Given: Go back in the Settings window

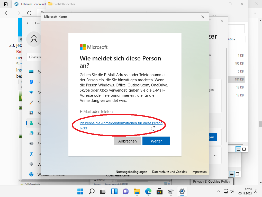Looking at the screenshot, I should [28, 23].
